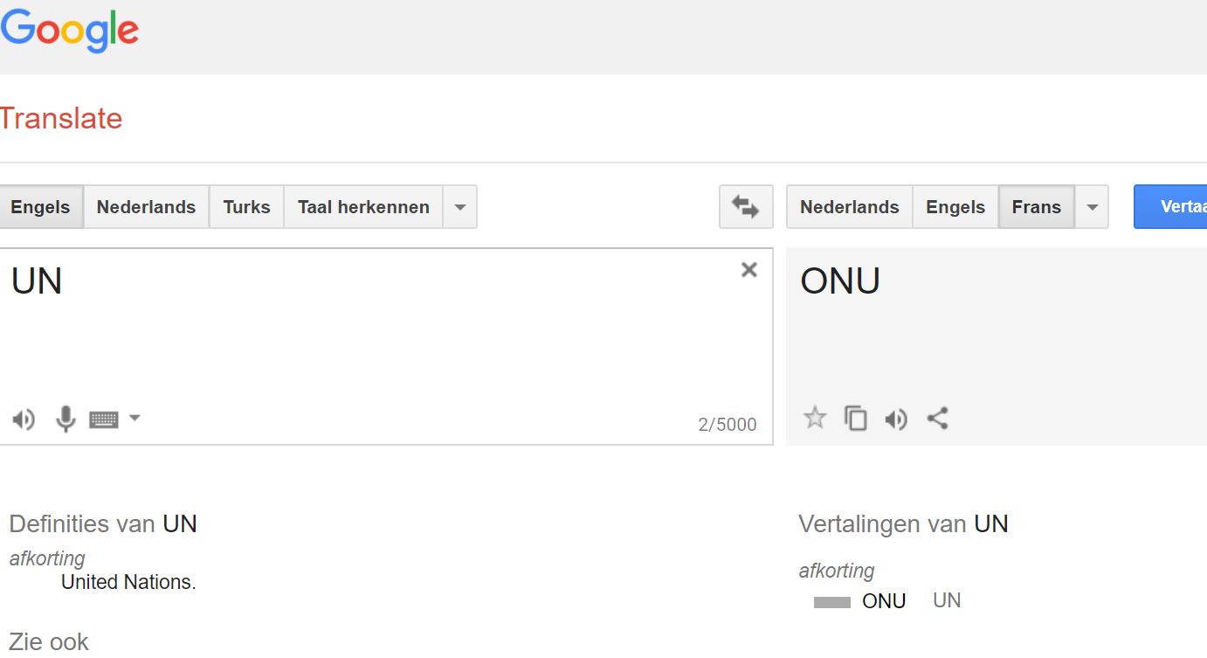
Task: Swap source and target languages
Action: [746, 207]
